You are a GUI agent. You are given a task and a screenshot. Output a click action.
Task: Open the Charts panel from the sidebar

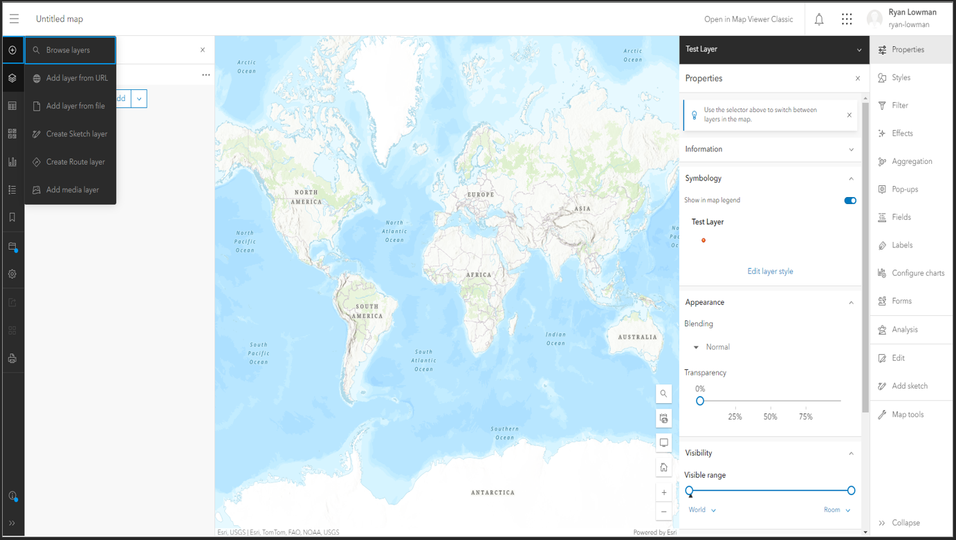tap(12, 161)
